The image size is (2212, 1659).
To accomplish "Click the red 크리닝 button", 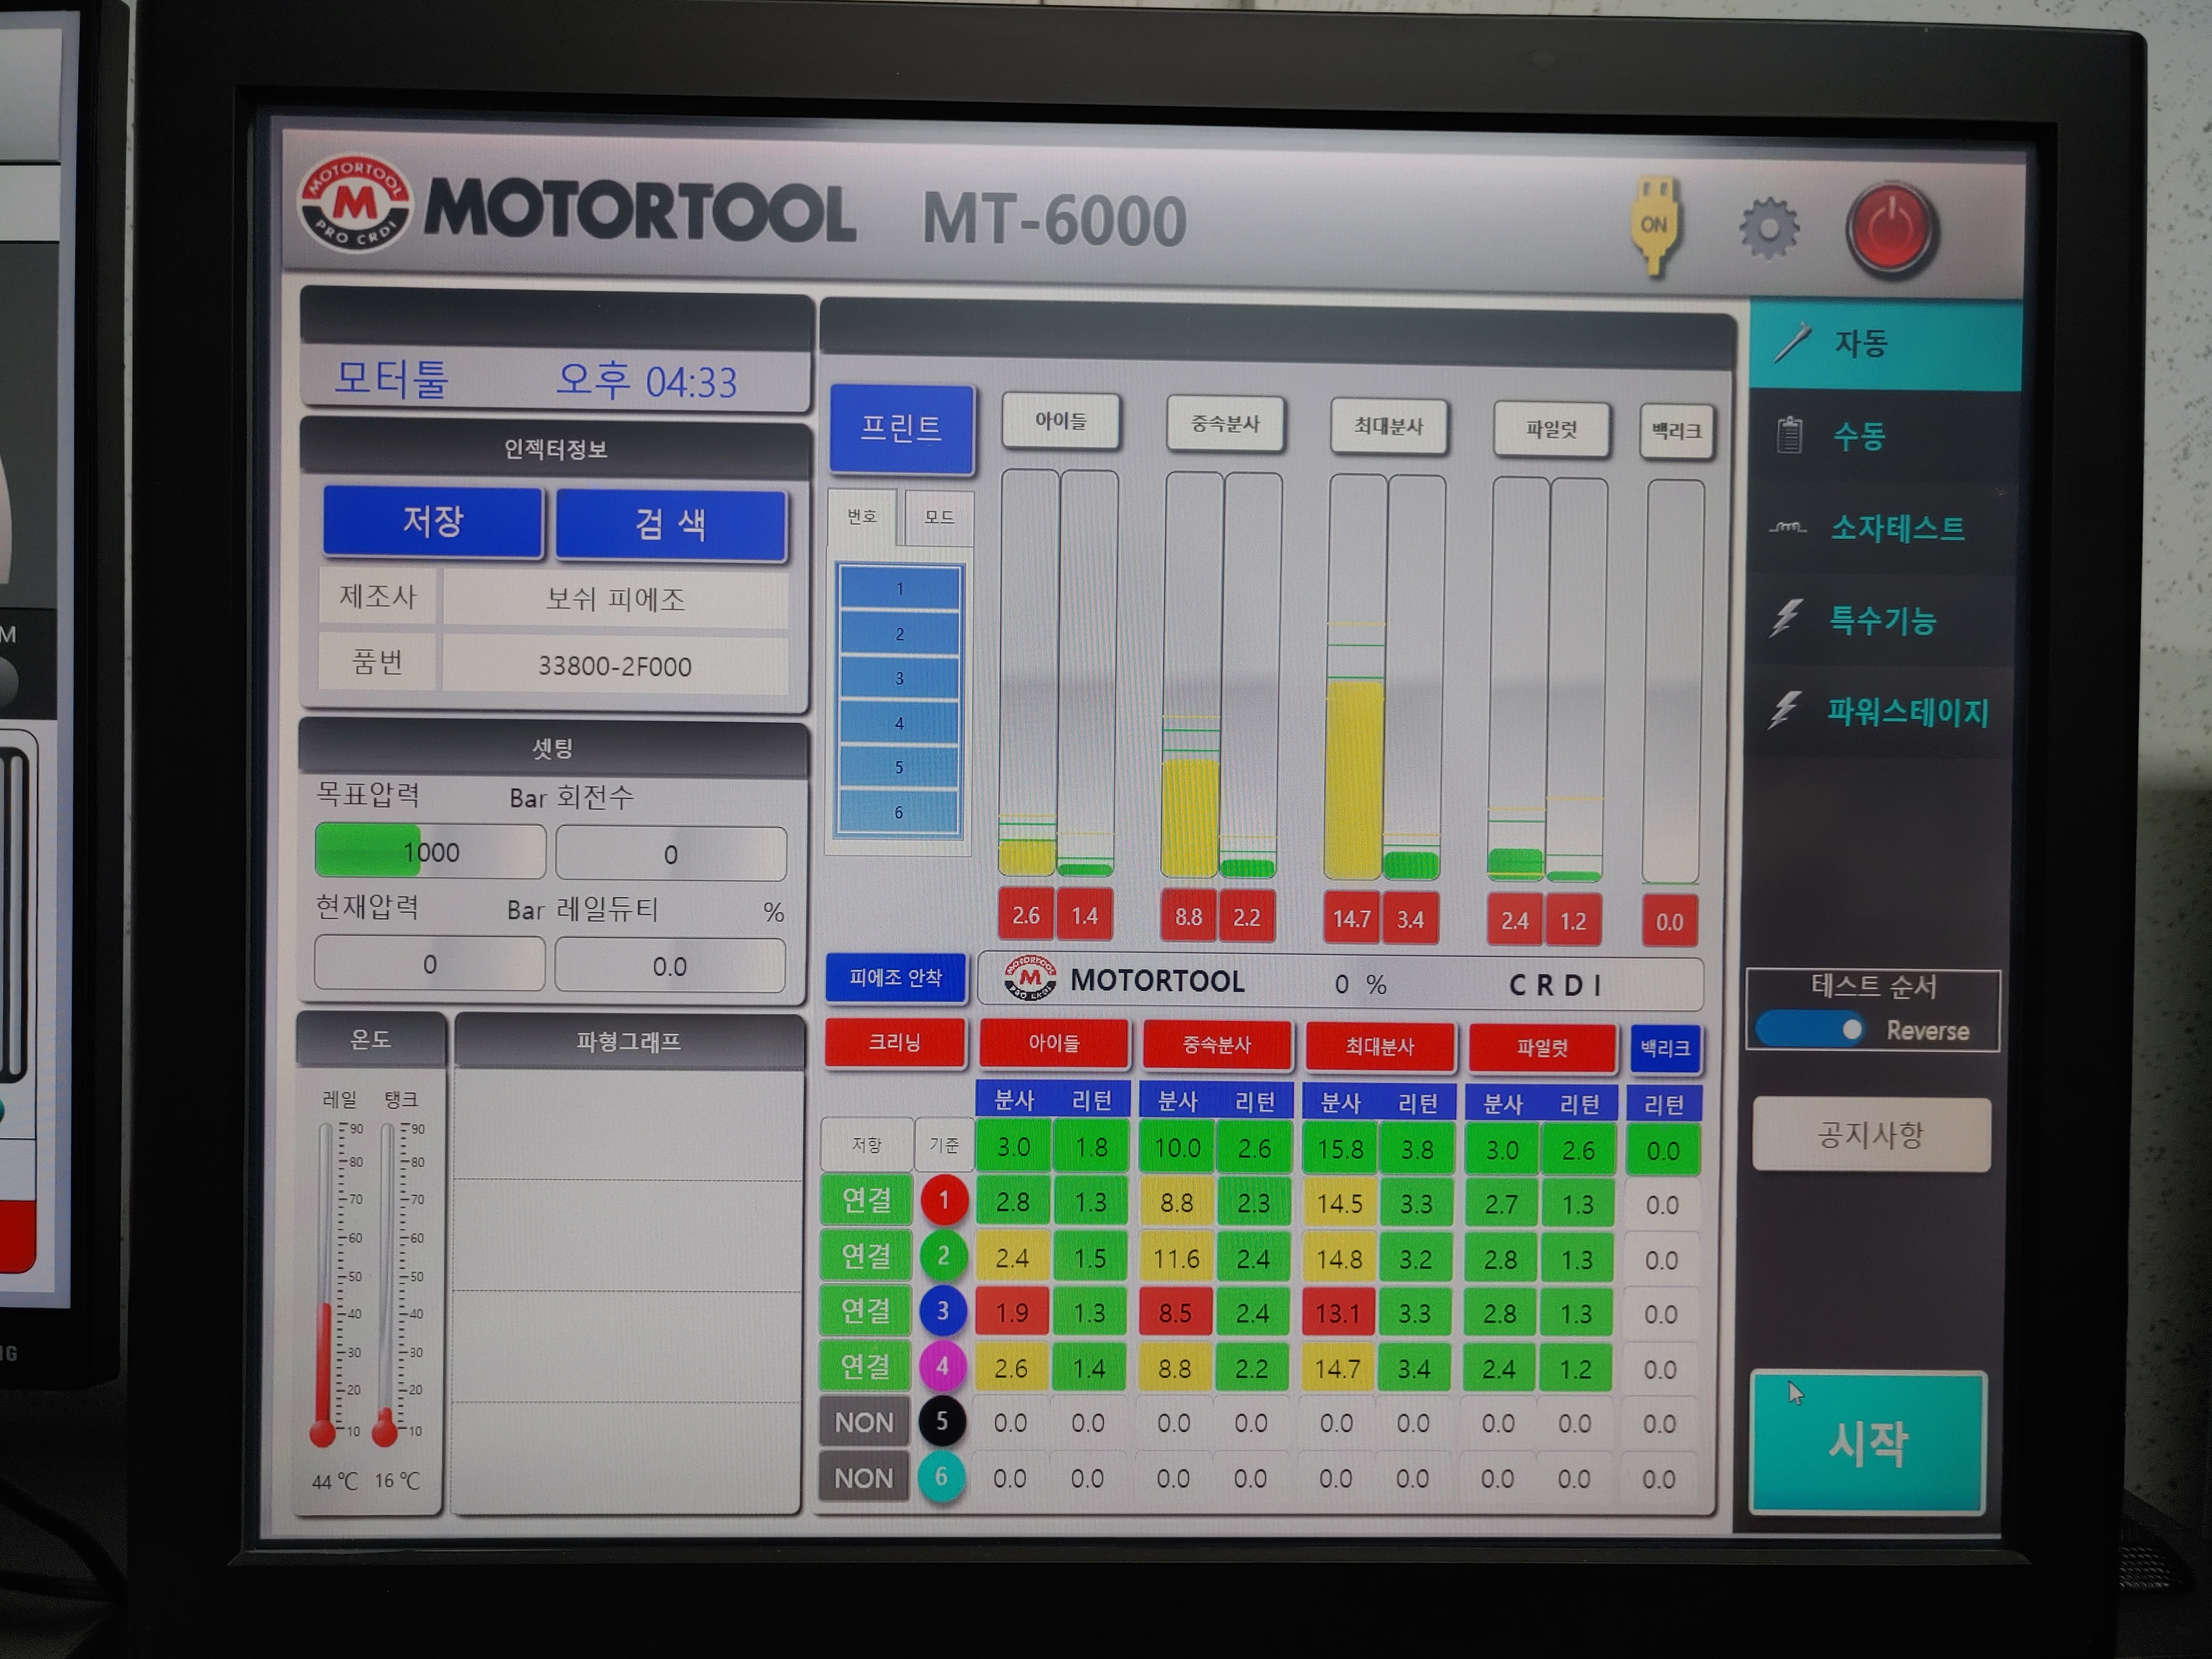I will [895, 1042].
